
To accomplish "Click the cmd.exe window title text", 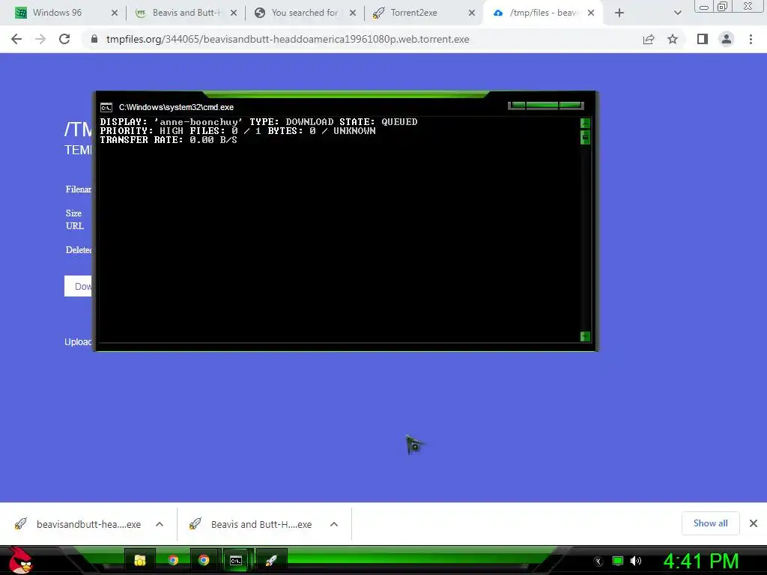I will pyautogui.click(x=176, y=107).
